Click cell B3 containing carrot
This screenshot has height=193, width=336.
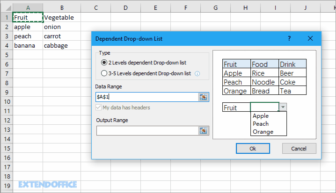pos(62,36)
